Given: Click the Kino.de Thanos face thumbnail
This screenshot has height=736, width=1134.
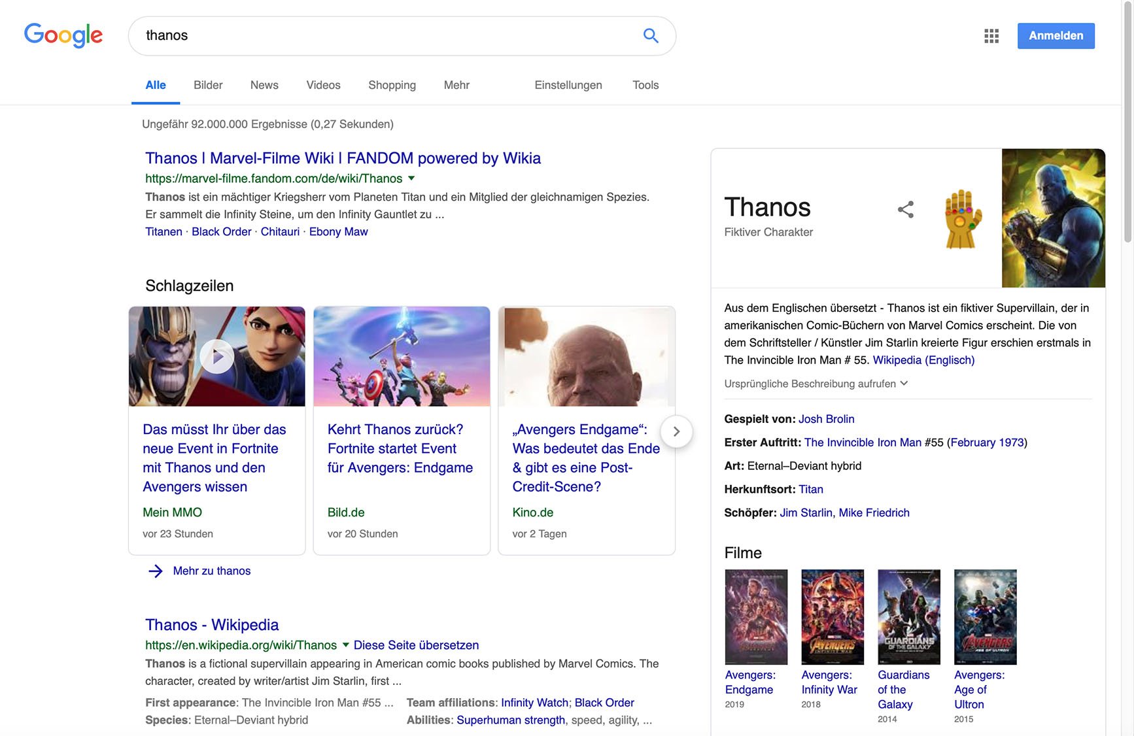Looking at the screenshot, I should 587,357.
